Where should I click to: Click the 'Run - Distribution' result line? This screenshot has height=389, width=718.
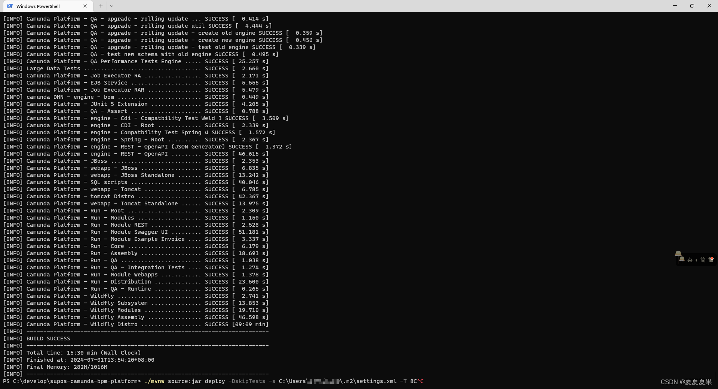[x=136, y=282]
